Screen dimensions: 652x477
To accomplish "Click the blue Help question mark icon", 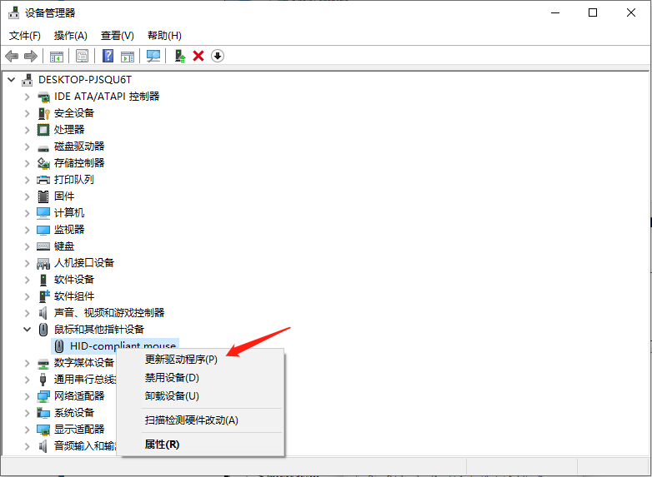I will click(x=108, y=56).
